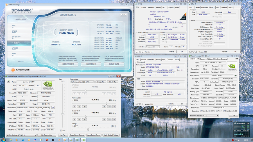The image size is (253, 142).
Task: Switch to the Sensors tab in GPU-Z
Action: coord(203,59)
